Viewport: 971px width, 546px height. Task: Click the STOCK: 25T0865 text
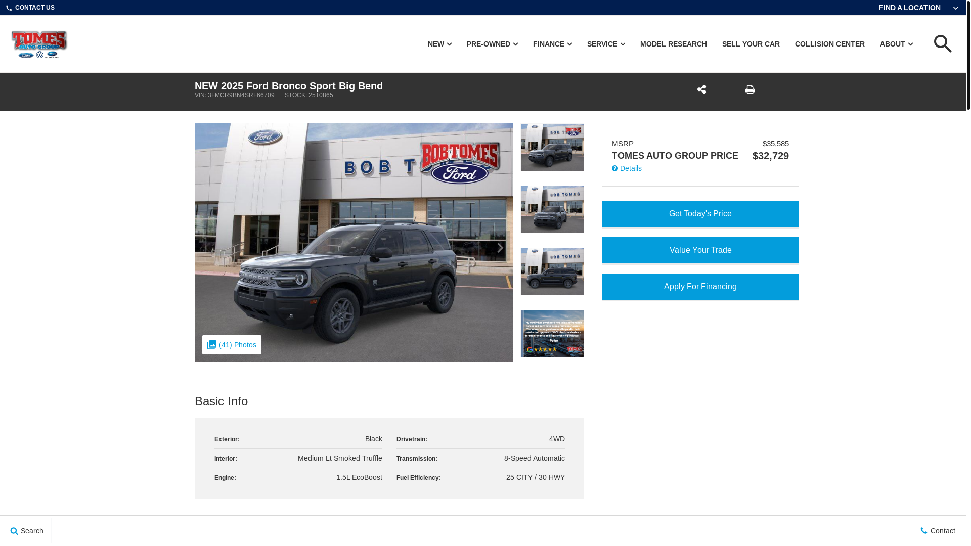point(309,95)
